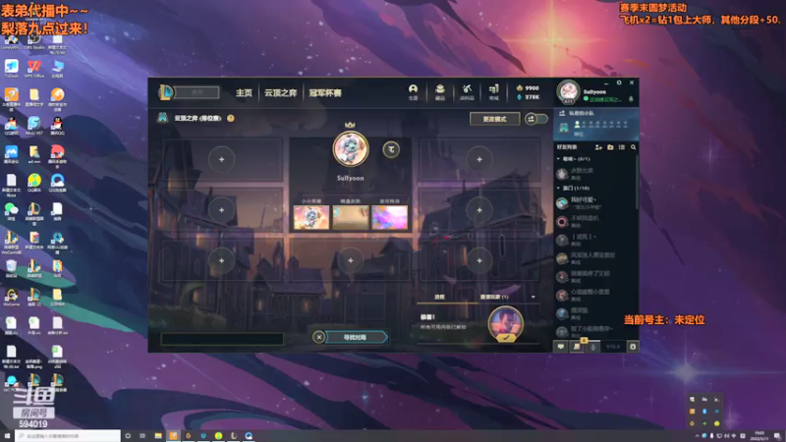Open client settings gear beside the window close button

(x=619, y=83)
